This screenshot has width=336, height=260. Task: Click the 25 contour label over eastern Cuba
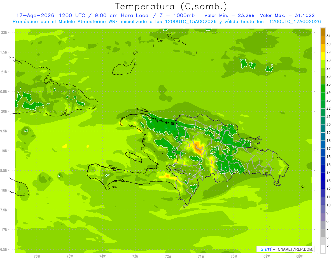43,107
